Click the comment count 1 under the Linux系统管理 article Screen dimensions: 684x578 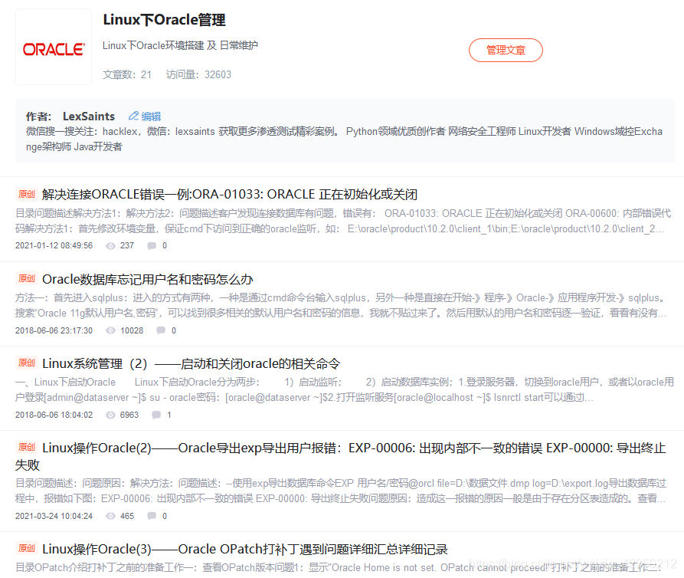pyautogui.click(x=169, y=415)
